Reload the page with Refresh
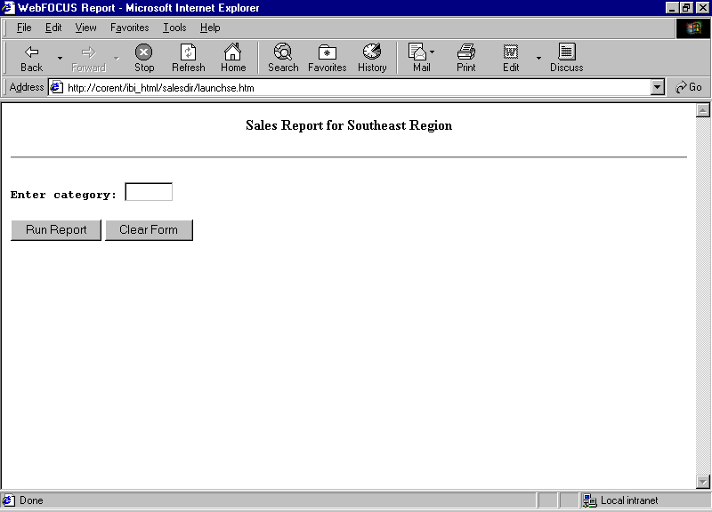The image size is (712, 512). coord(189,58)
